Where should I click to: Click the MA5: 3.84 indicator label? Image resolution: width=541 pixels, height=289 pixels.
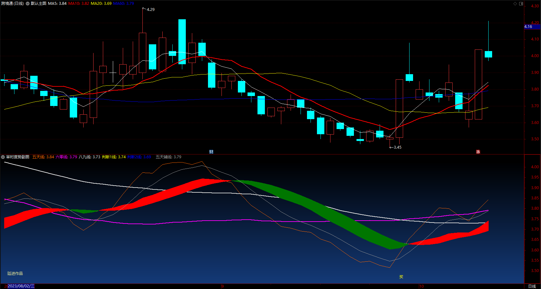57,4
